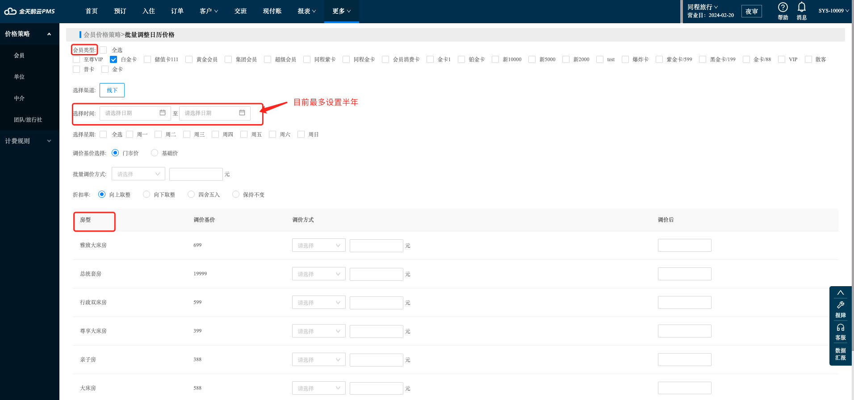The image size is (854, 400).
Task: Open the 预订 menu item
Action: [120, 11]
